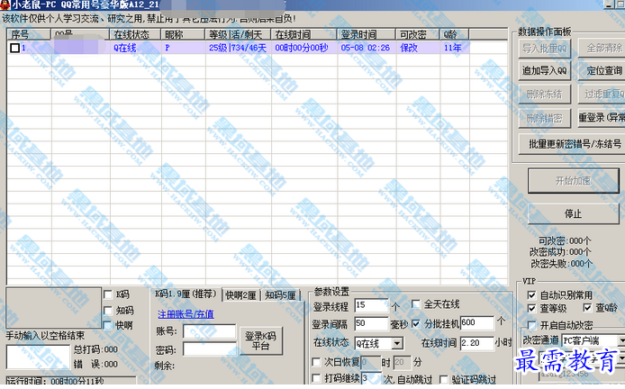Click 批量更新密错号/冻结号 button
Screen dimensions: 625x389
(x=572, y=144)
